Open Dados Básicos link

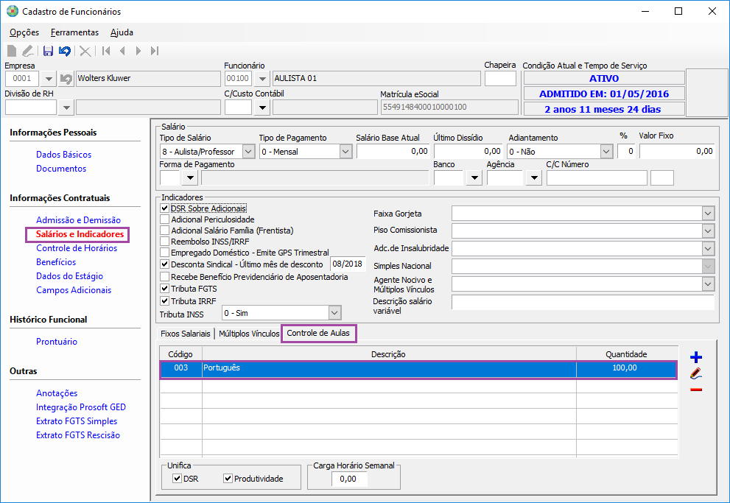point(64,155)
